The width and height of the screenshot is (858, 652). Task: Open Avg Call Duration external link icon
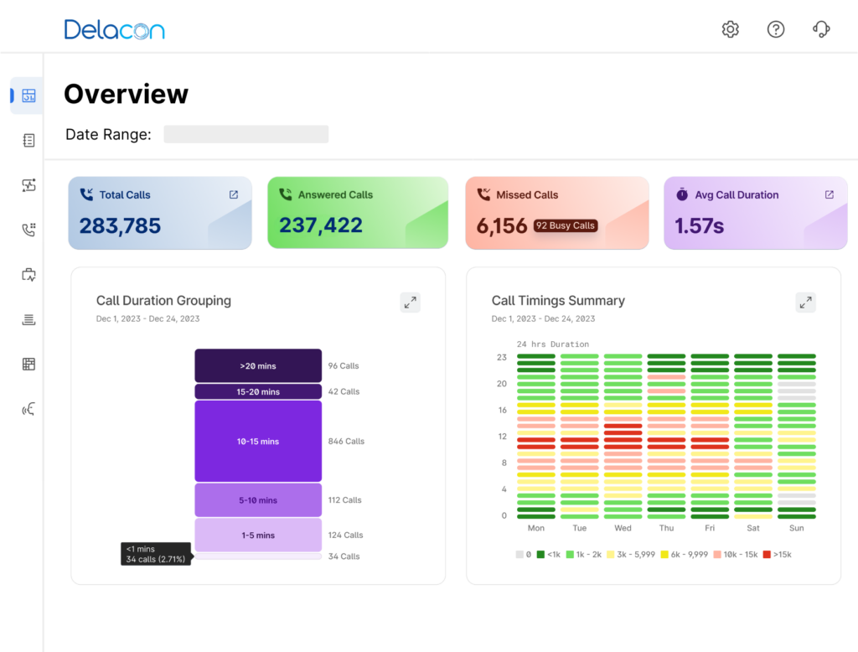click(x=830, y=194)
